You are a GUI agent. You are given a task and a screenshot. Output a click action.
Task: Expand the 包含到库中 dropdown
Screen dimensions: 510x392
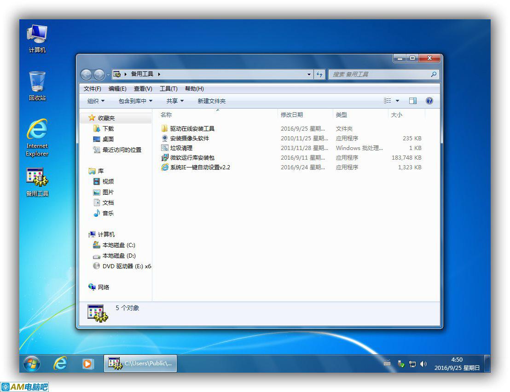[x=136, y=101]
